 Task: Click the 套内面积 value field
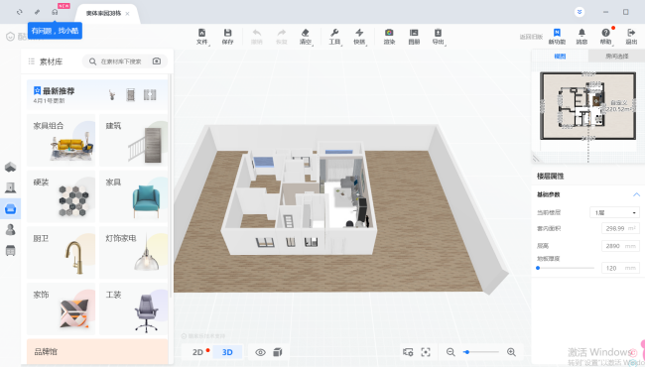point(620,228)
